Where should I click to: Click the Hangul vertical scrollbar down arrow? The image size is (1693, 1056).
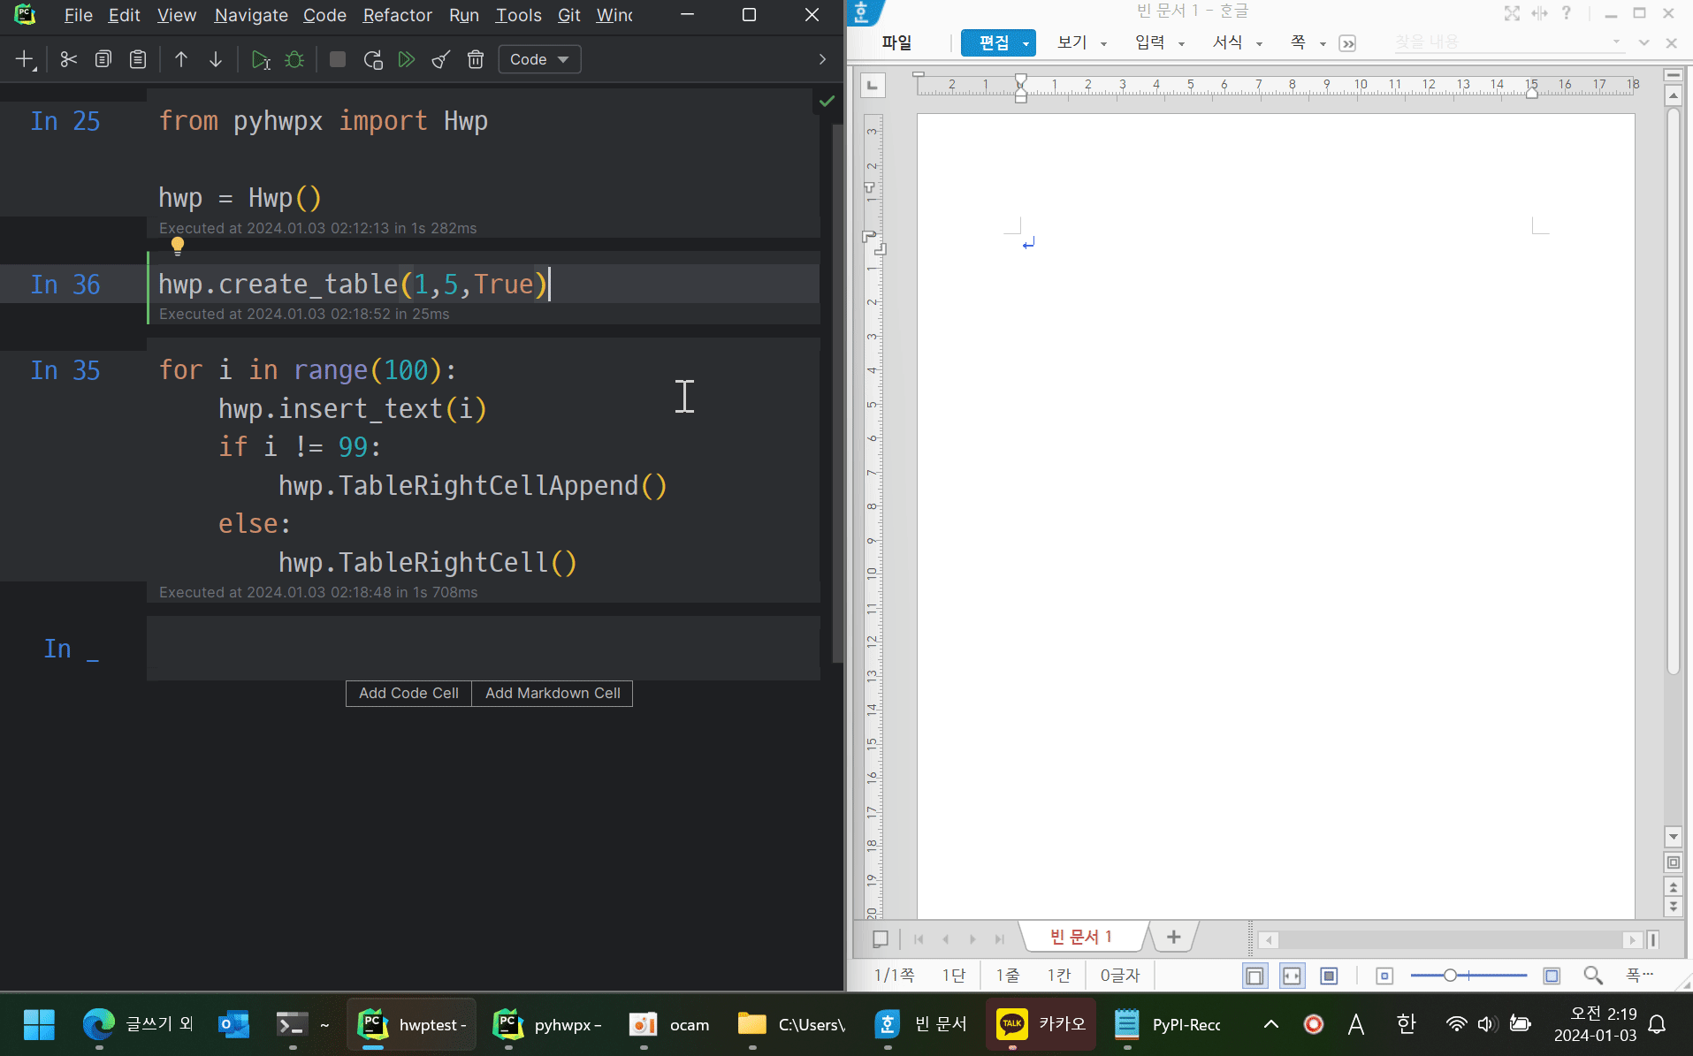coord(1673,836)
